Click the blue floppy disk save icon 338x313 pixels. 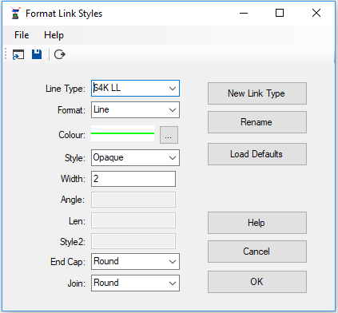[x=37, y=54]
